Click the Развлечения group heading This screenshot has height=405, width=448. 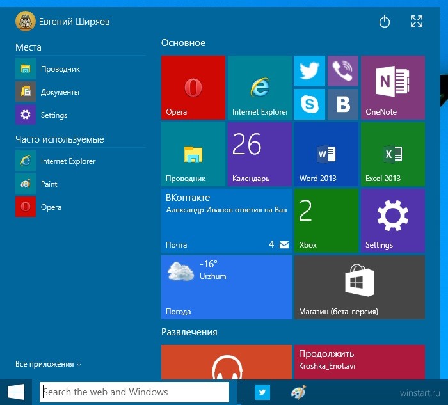tap(189, 332)
